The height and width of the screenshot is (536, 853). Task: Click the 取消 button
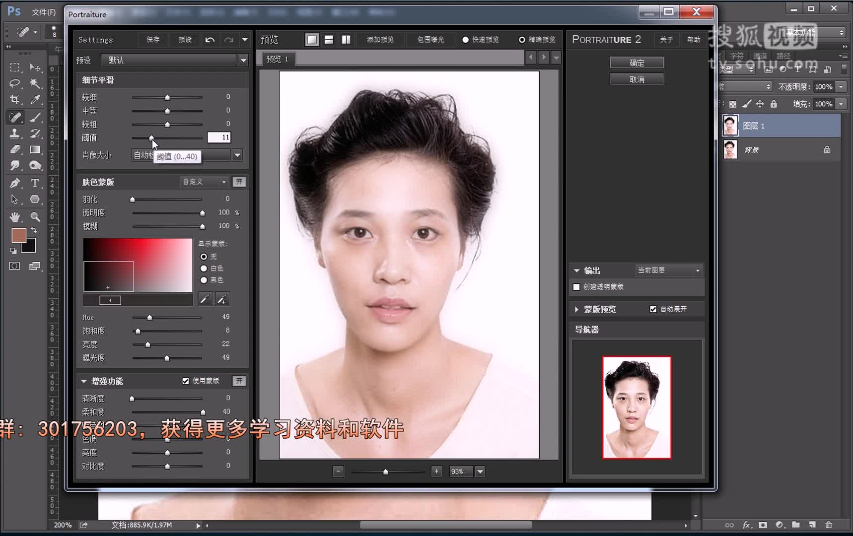637,79
